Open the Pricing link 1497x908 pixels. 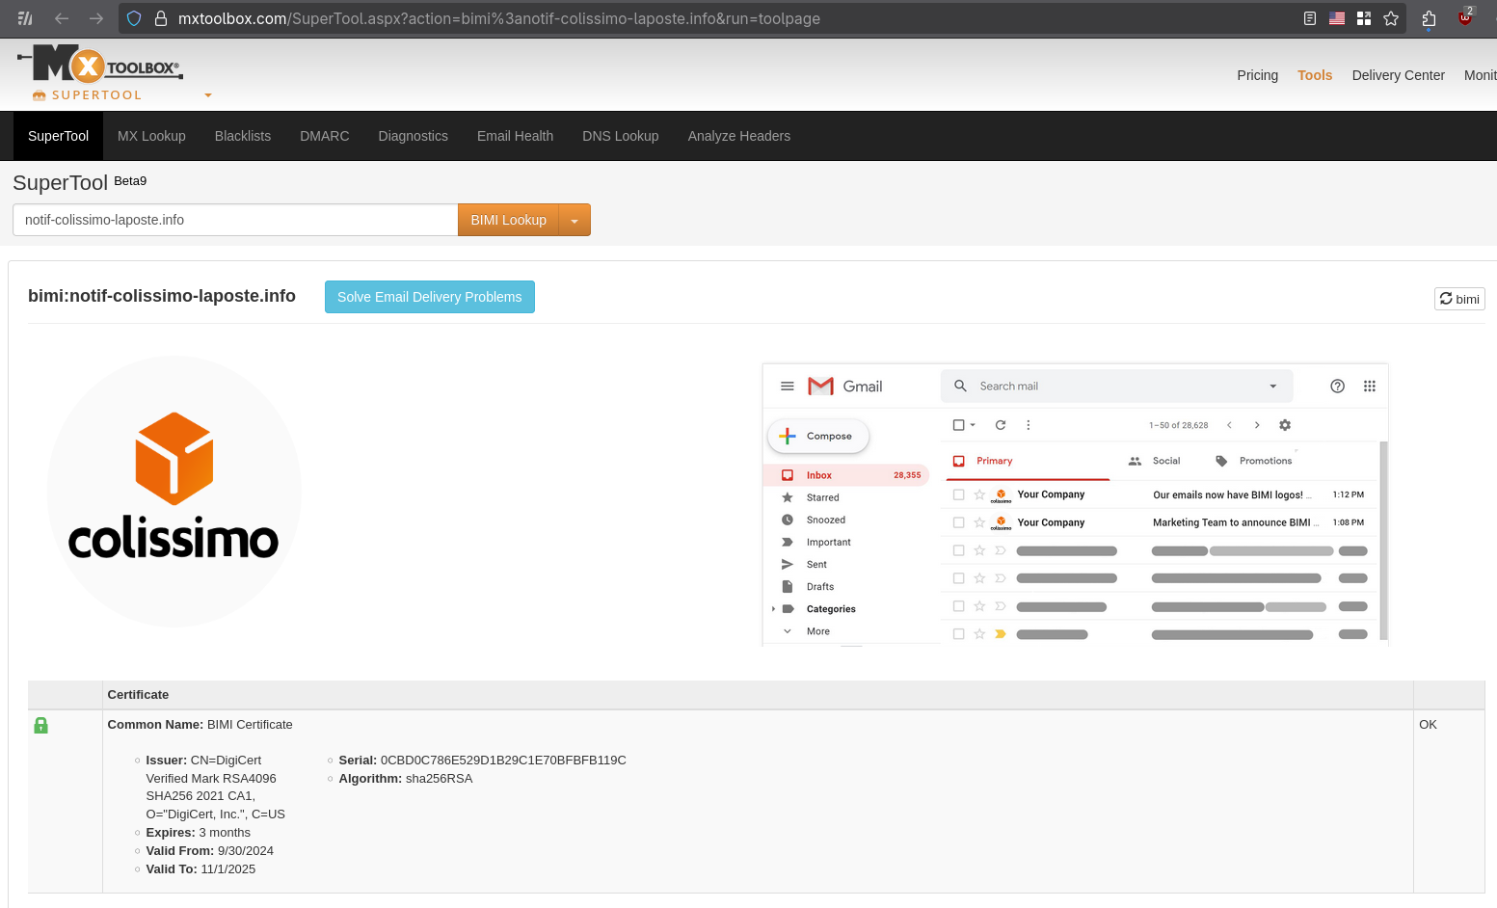1257,75
